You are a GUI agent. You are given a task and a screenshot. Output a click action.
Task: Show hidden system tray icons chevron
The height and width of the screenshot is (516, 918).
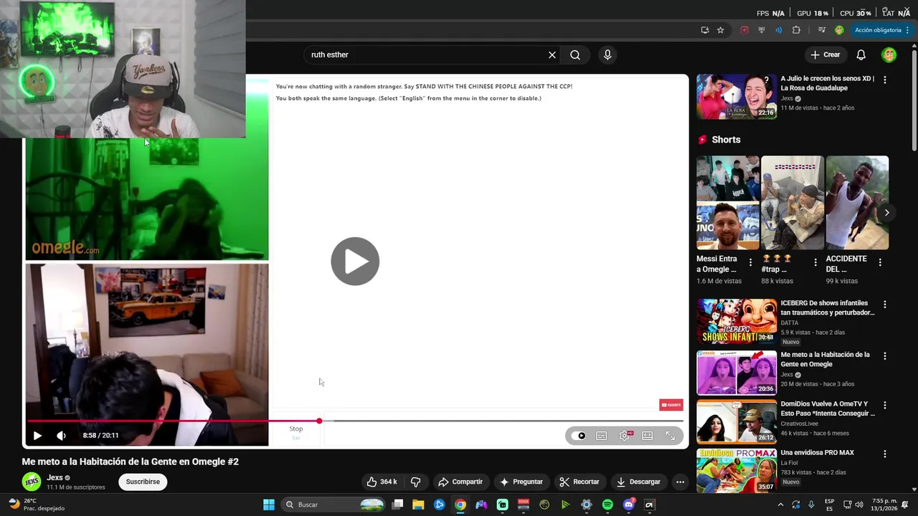(x=781, y=505)
